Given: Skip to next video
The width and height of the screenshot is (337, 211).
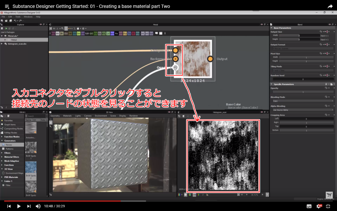Looking at the screenshot, I should (x=29, y=206).
